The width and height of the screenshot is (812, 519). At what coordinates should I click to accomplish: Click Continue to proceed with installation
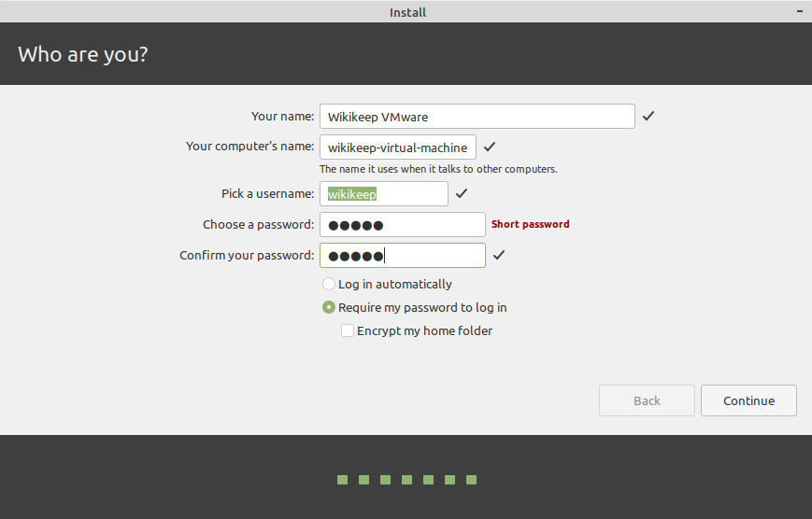click(x=748, y=400)
